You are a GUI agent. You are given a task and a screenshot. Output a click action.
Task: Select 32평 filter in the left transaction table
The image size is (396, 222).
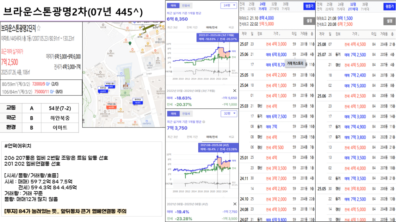tap(274, 6)
